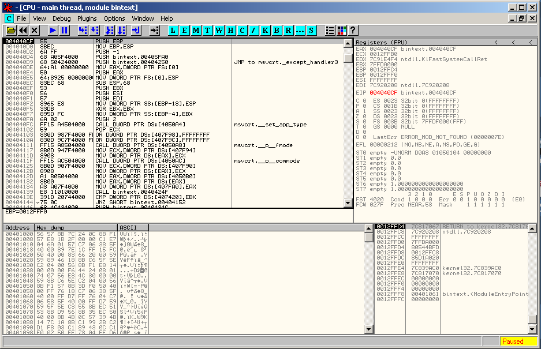Open the Plugins menu
541x349 pixels.
(x=87, y=18)
